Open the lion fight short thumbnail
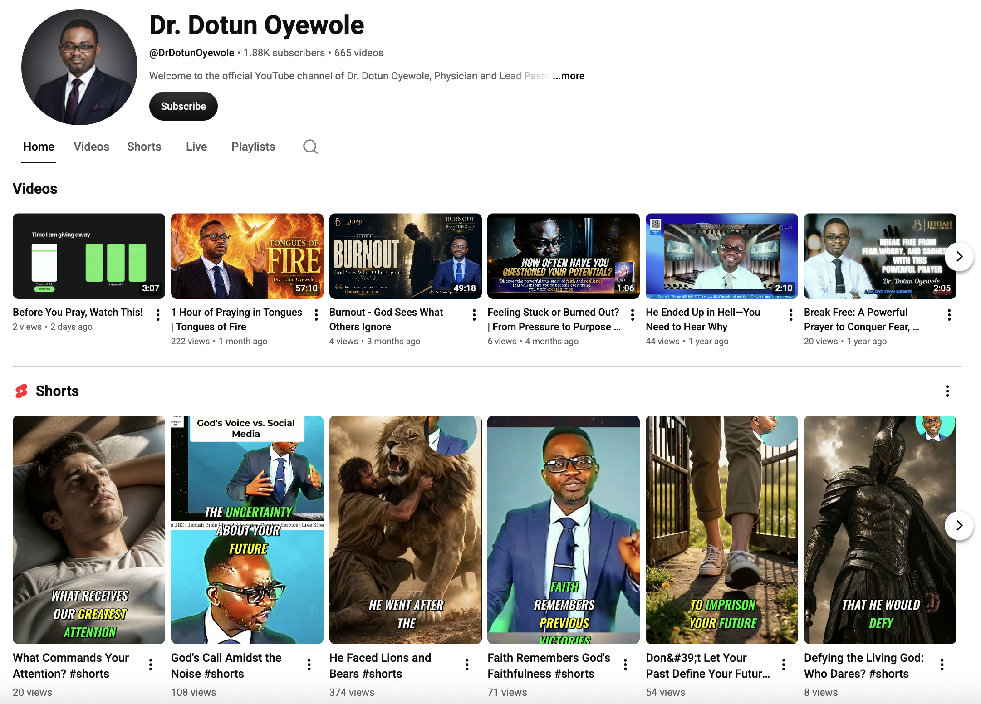 pyautogui.click(x=405, y=529)
